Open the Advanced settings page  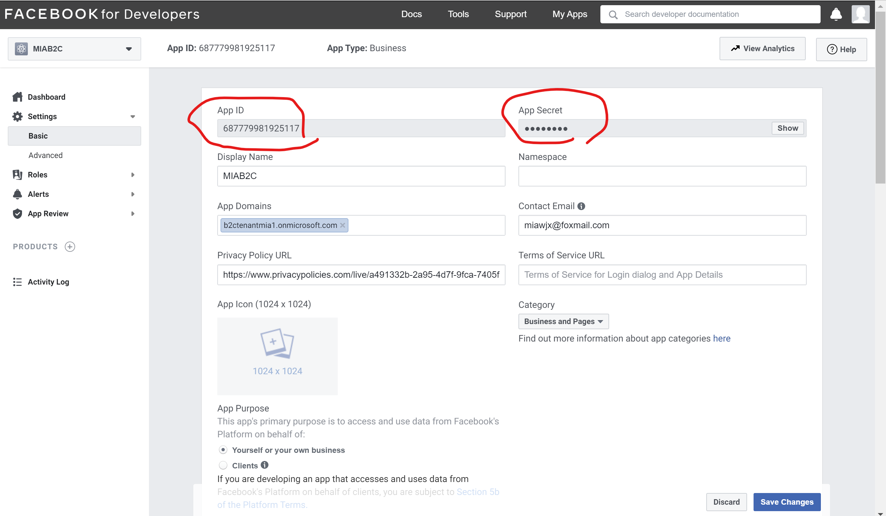[x=45, y=155]
